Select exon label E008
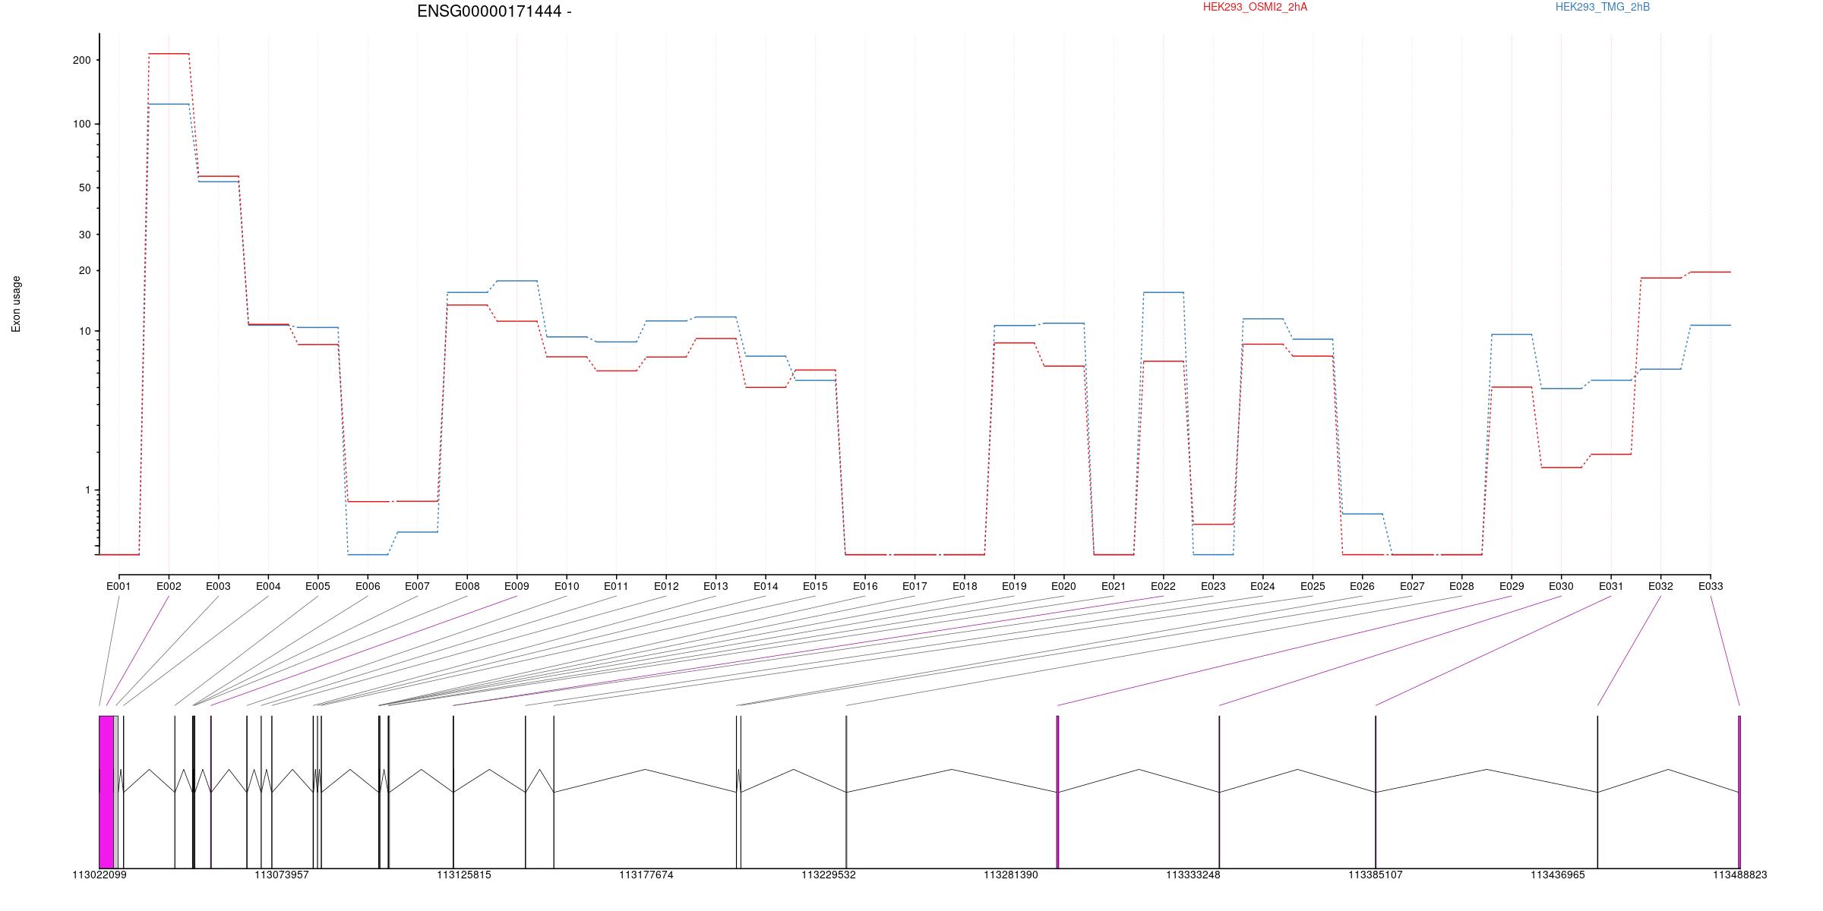 coord(467,586)
